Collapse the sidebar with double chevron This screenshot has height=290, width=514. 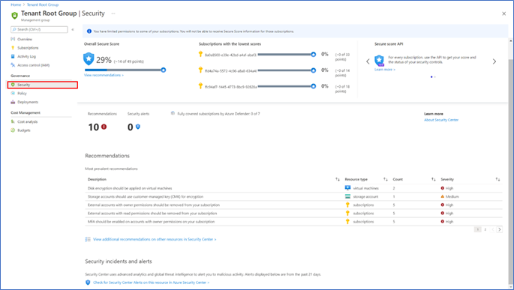click(x=73, y=29)
